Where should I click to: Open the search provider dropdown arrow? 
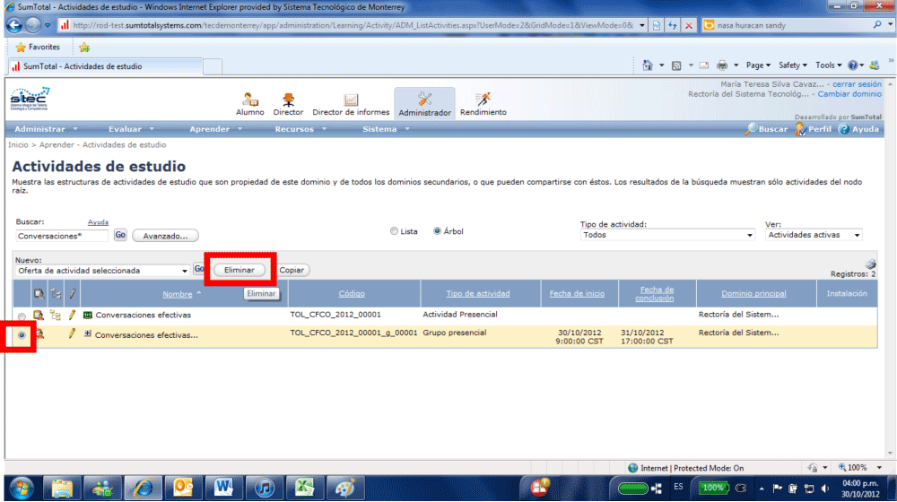(890, 25)
